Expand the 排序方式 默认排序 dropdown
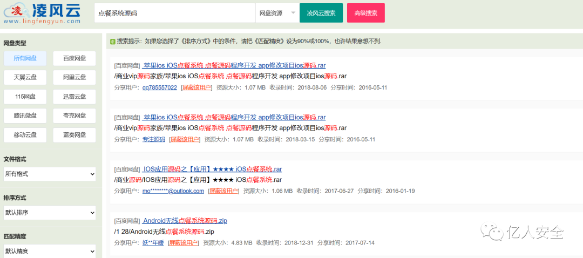583x258 pixels. coord(50,213)
